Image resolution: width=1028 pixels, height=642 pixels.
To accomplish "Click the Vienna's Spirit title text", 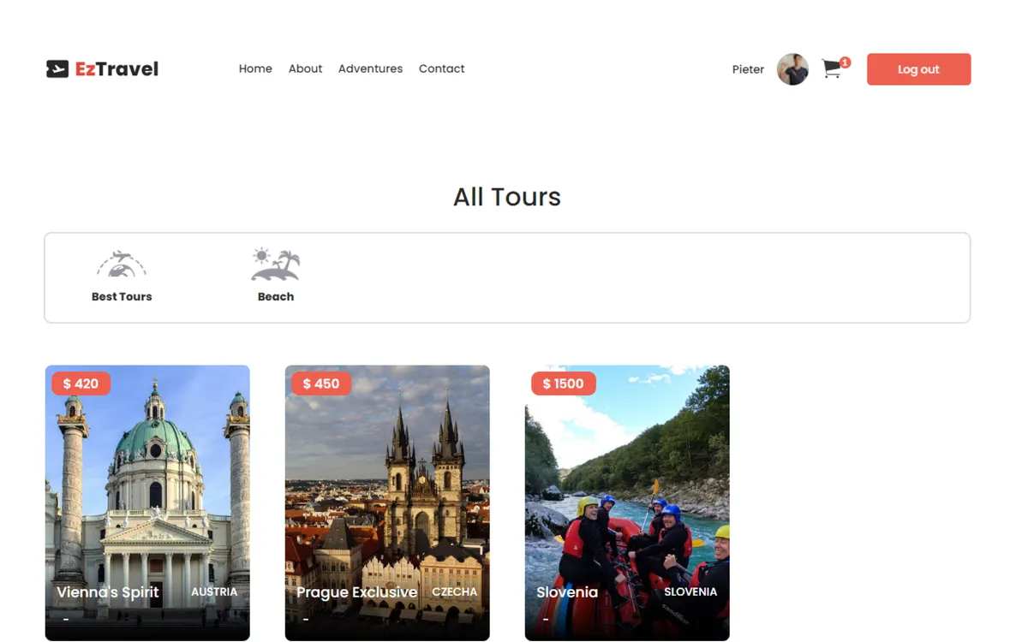I will tap(108, 592).
